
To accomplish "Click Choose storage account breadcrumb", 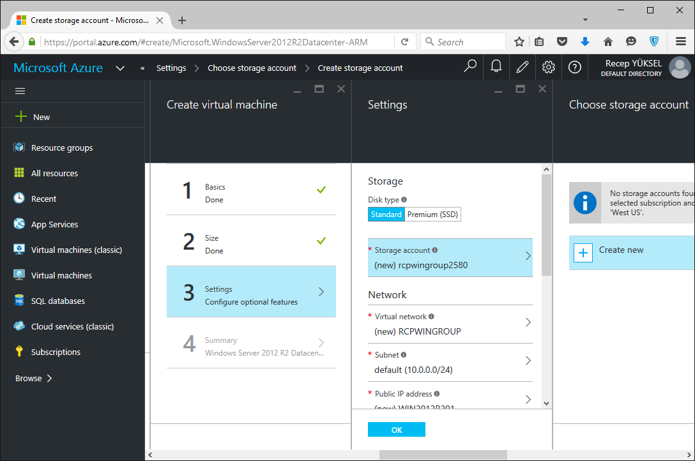I will click(252, 68).
